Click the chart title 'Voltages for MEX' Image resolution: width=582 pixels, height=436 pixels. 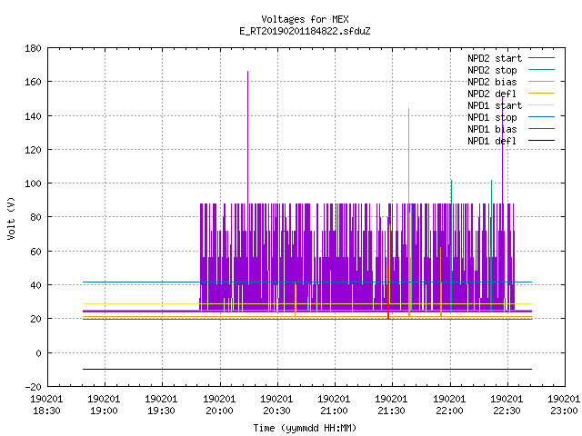pos(305,19)
